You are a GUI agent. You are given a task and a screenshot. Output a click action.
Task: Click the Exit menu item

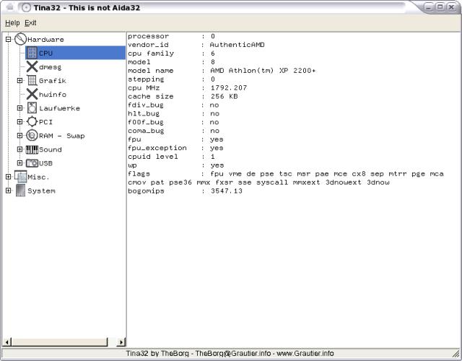click(x=30, y=22)
